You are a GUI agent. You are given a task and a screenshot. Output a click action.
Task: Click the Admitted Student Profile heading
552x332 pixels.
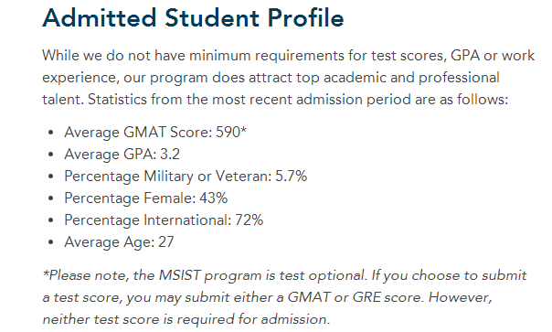[x=193, y=17]
